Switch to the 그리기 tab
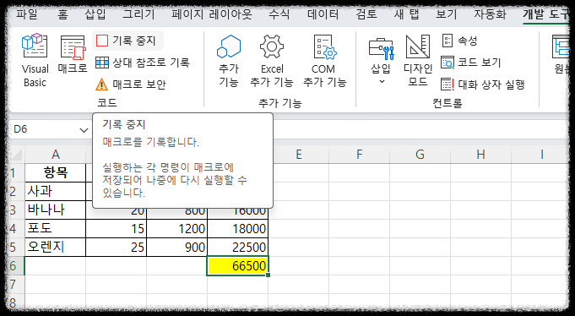The image size is (575, 316). click(138, 14)
